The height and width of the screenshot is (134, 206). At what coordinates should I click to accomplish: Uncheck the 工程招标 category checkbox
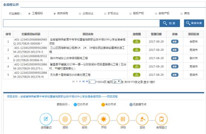pyautogui.click(x=29, y=14)
